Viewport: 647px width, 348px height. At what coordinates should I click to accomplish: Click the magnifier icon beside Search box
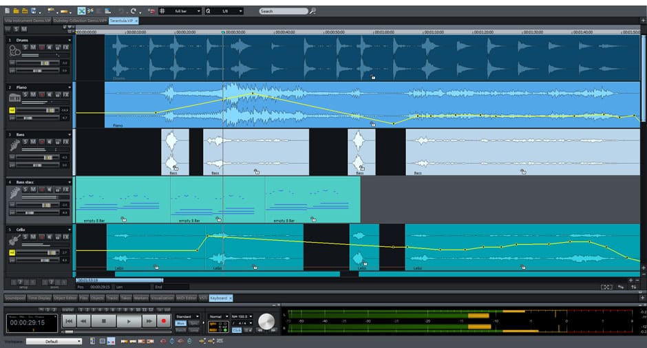tap(312, 11)
